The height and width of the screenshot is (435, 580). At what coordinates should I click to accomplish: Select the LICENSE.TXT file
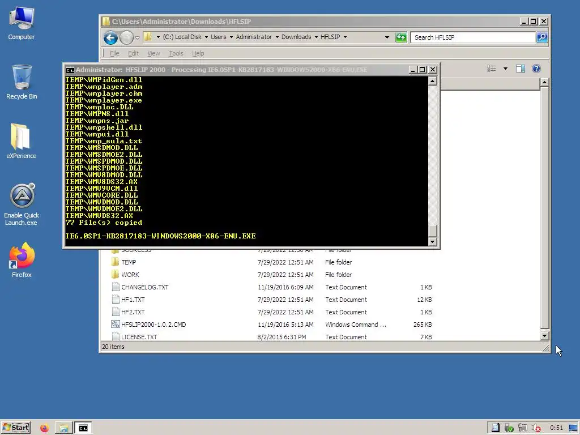click(139, 337)
